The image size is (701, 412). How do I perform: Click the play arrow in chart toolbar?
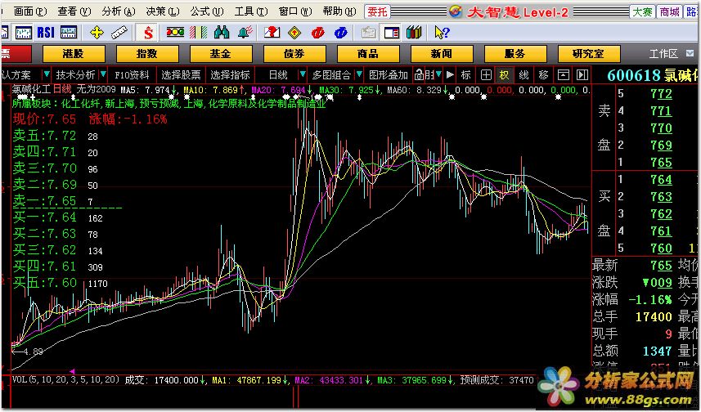[x=450, y=75]
